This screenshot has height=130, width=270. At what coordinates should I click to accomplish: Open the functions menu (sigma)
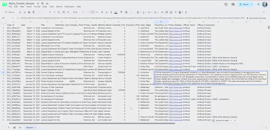(186, 12)
